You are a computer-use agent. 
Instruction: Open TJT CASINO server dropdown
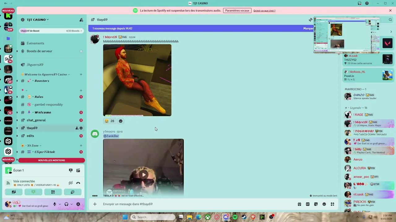coord(38,20)
